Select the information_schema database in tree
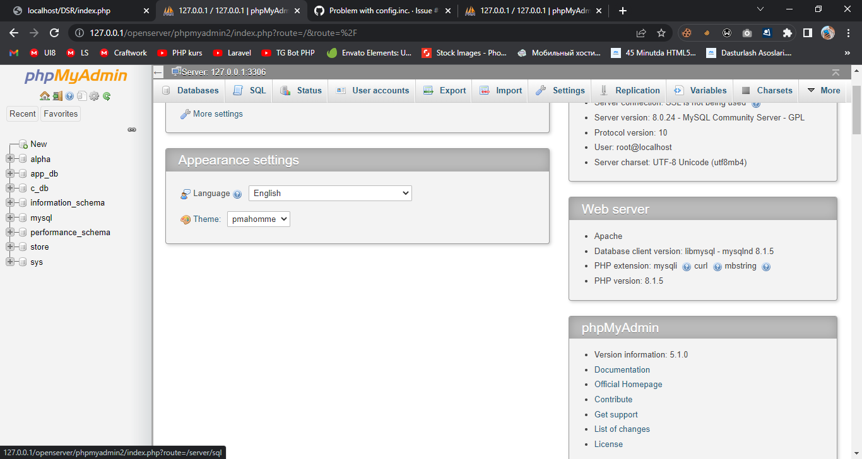The image size is (862, 459). [x=68, y=202]
